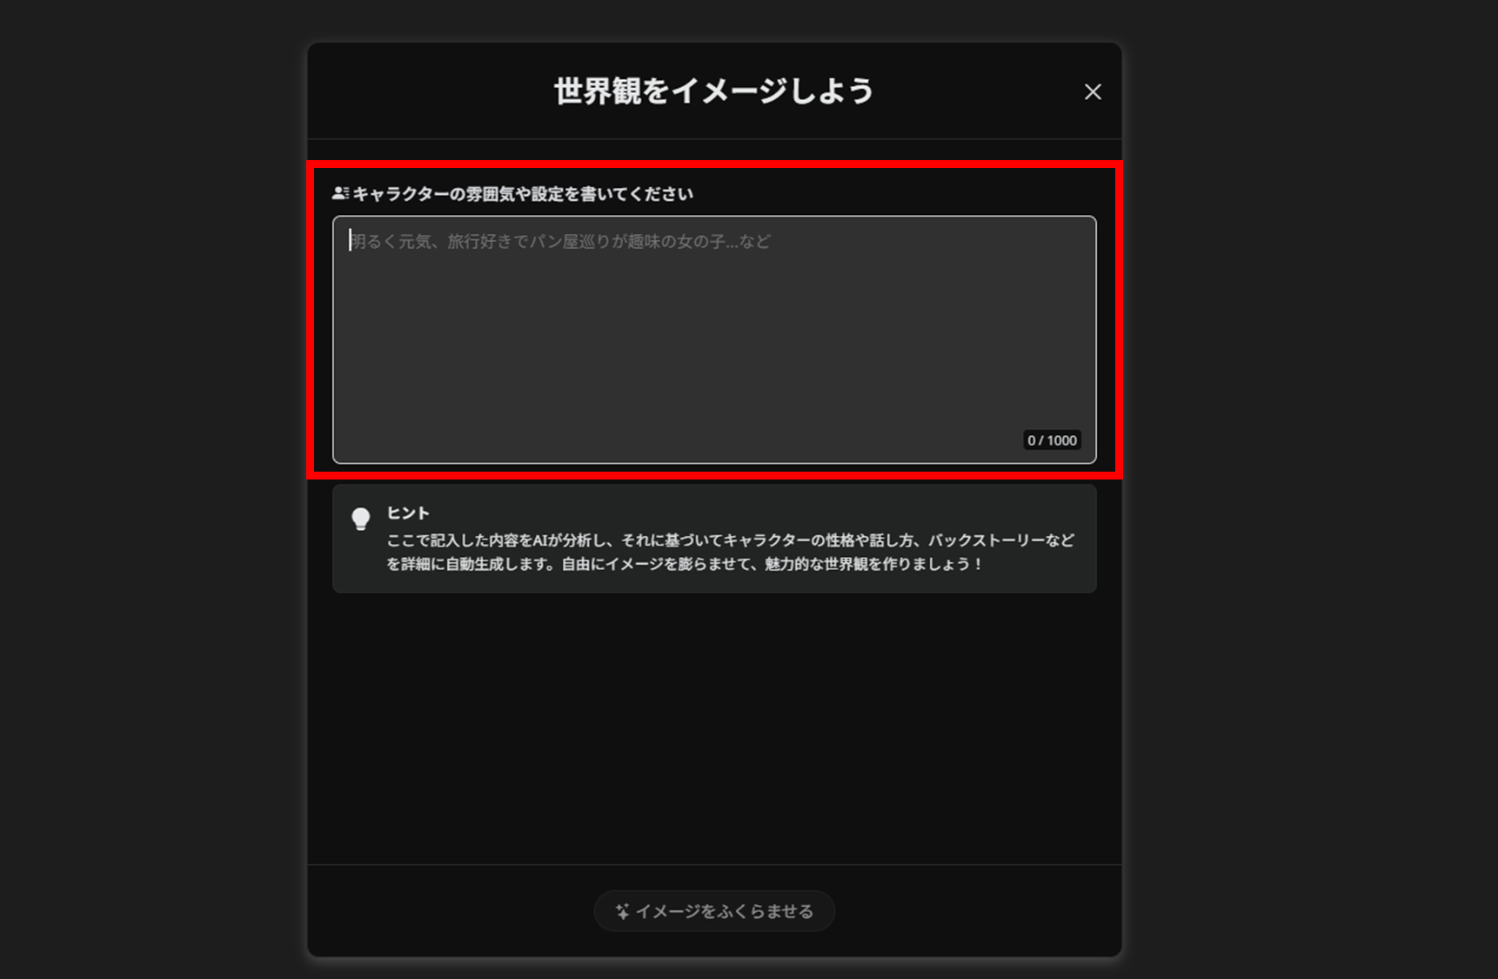The height and width of the screenshot is (979, 1498).
Task: Click the hint box's second line of text
Action: [685, 564]
